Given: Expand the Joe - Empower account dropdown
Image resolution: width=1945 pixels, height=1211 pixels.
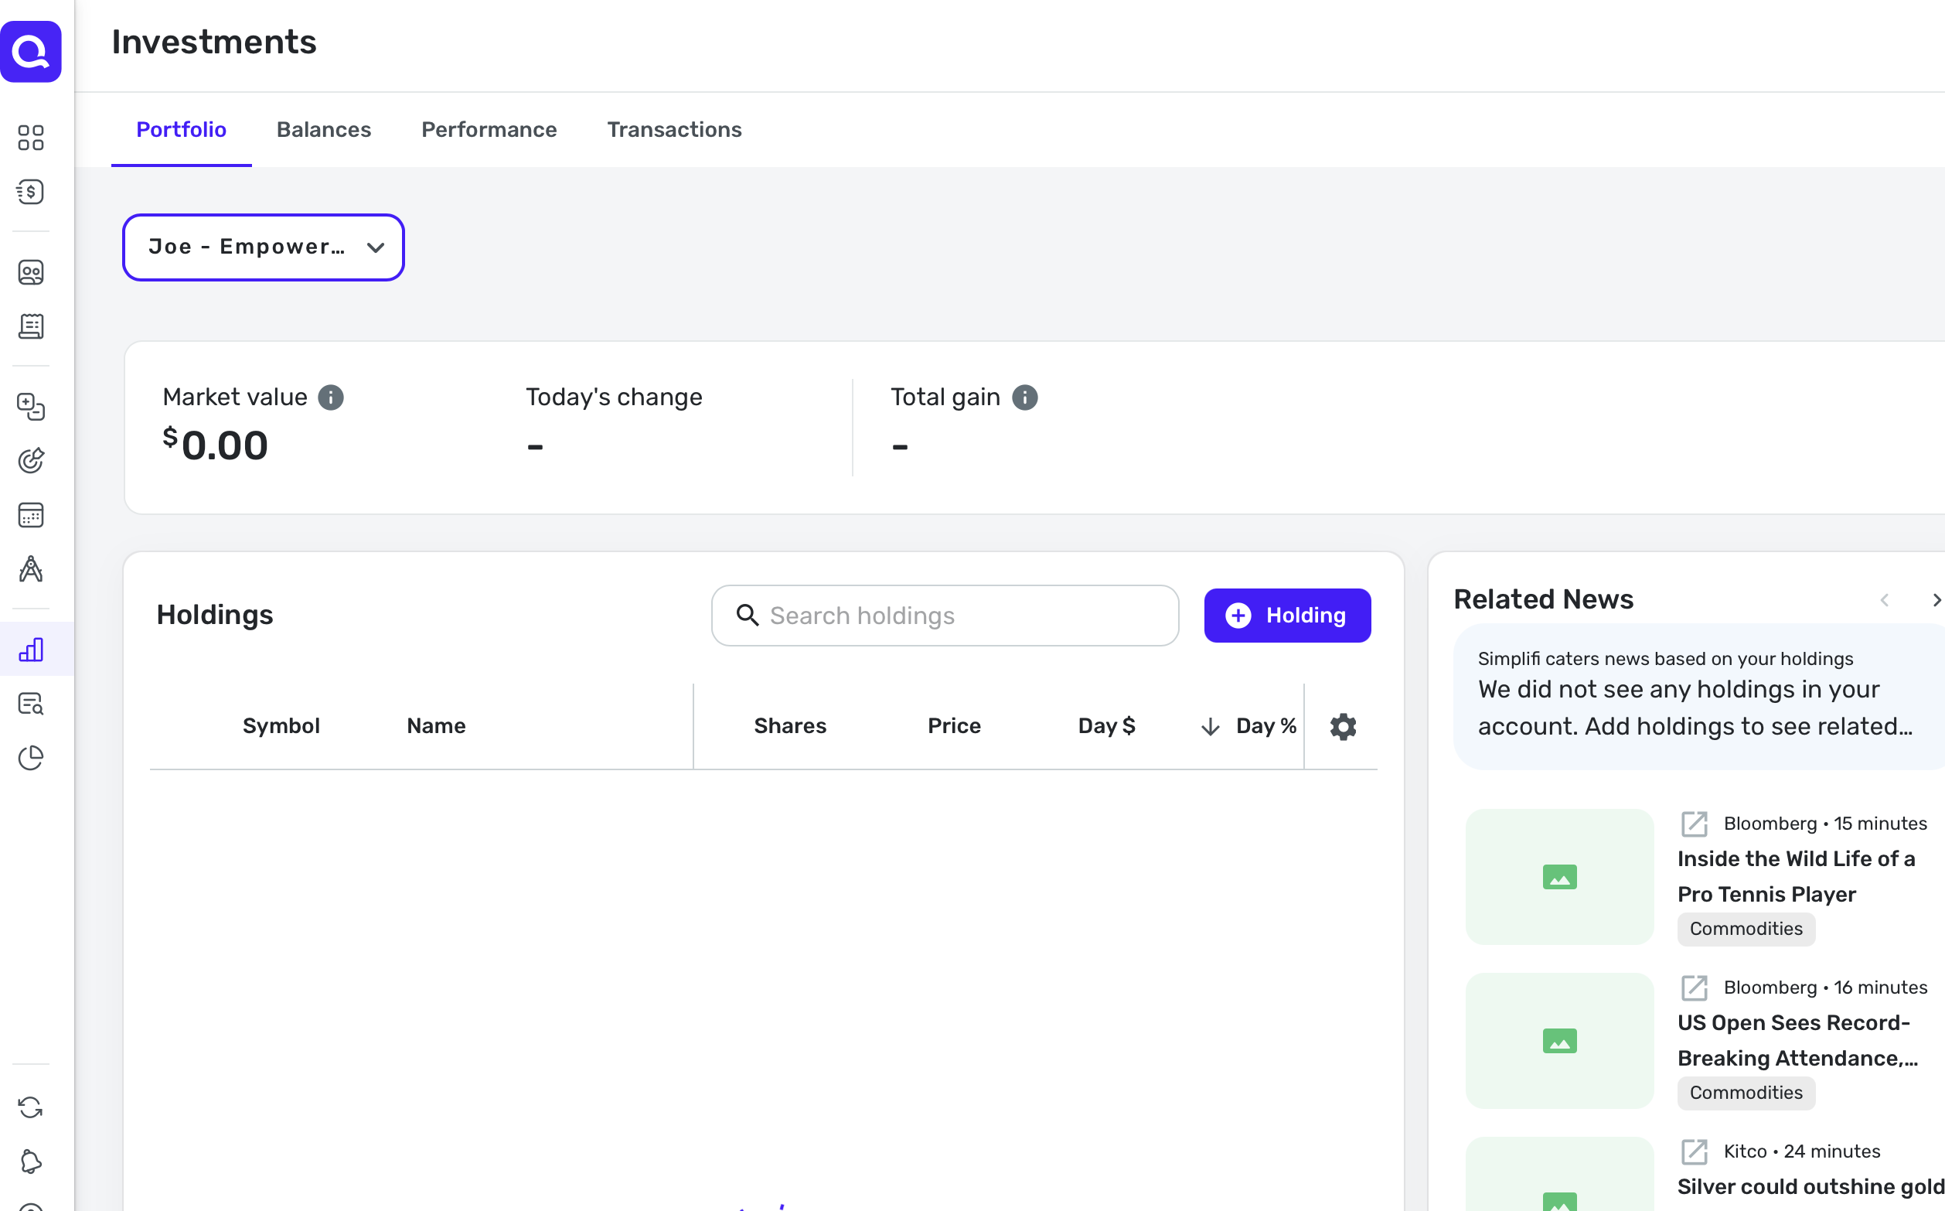Looking at the screenshot, I should click(x=264, y=247).
